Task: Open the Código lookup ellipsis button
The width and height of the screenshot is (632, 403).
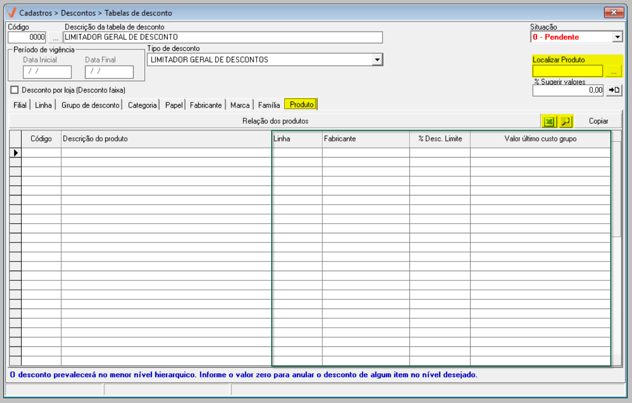Action: pyautogui.click(x=55, y=37)
